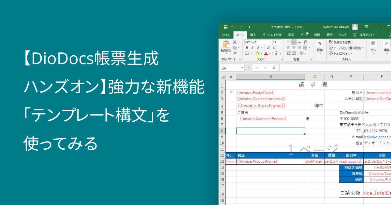391x205 pixels.
Task: Click the formula bar cancel X icon
Action: (x=257, y=68)
